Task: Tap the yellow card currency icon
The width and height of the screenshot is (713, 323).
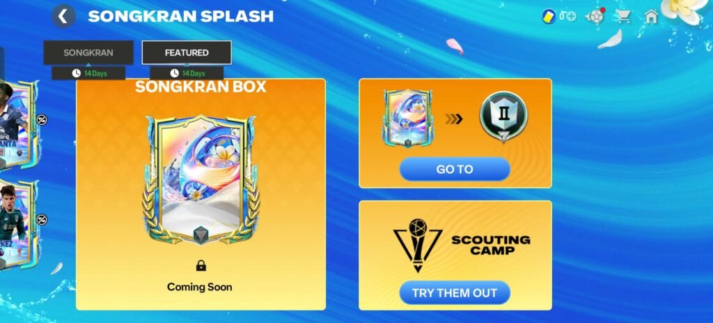Action: pos(549,17)
